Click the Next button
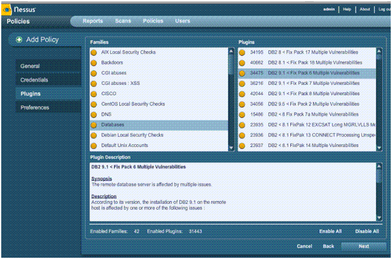 (363, 247)
